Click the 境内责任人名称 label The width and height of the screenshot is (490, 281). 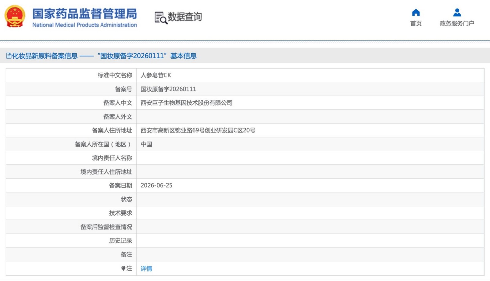[x=112, y=158]
